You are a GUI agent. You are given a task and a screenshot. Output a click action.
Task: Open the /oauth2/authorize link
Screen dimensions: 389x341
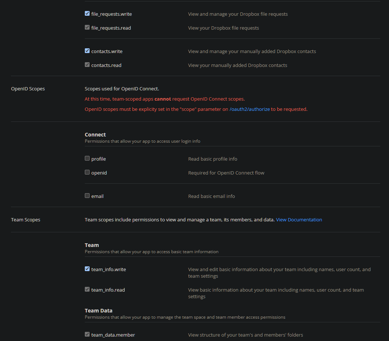tap(250, 109)
